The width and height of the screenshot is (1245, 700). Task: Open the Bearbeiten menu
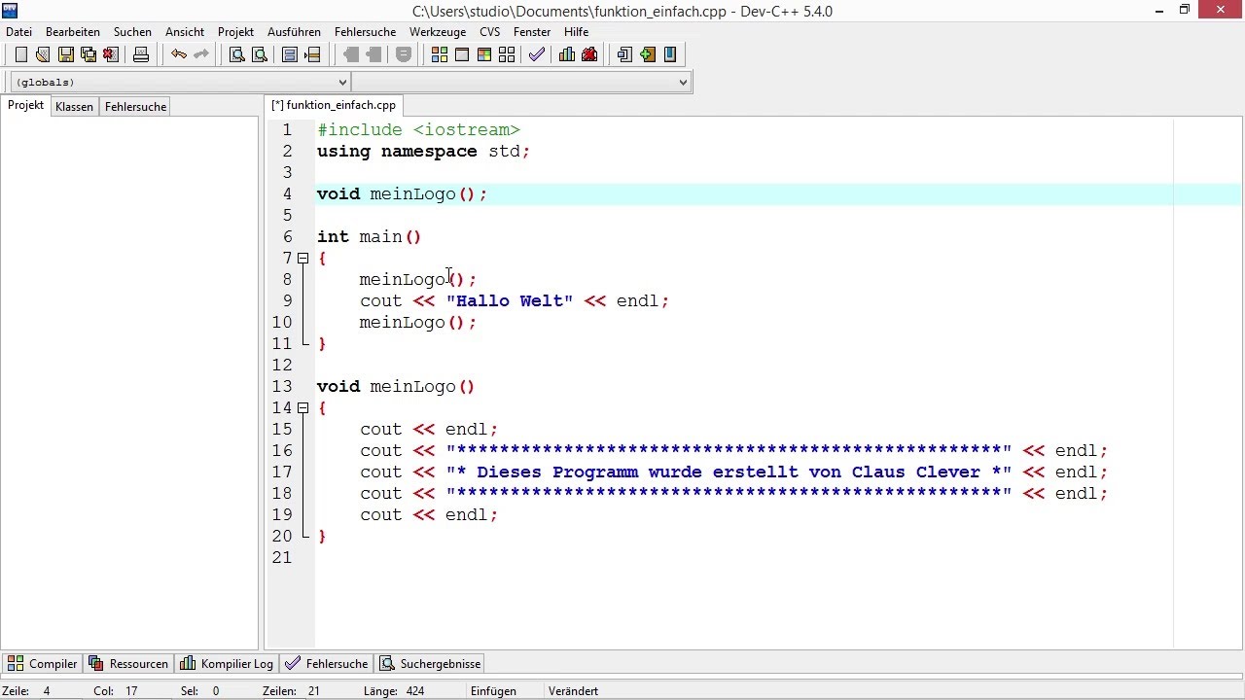[x=72, y=32]
